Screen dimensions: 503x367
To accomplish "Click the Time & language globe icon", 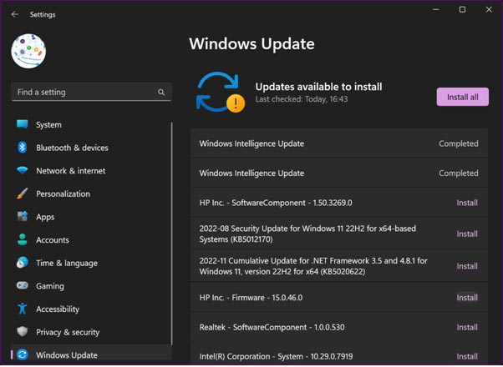I will pyautogui.click(x=22, y=263).
